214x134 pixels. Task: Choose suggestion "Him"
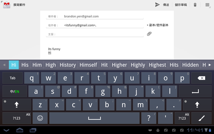tap(37, 65)
